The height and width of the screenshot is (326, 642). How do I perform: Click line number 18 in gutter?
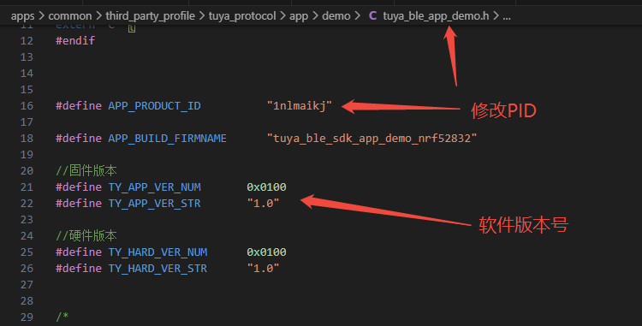coord(27,139)
